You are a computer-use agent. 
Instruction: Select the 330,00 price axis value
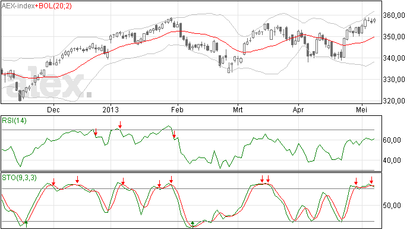point(394,79)
